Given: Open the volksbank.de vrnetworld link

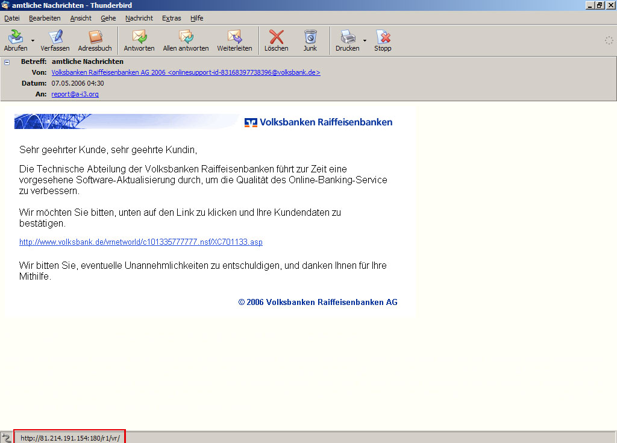Looking at the screenshot, I should click(x=141, y=242).
